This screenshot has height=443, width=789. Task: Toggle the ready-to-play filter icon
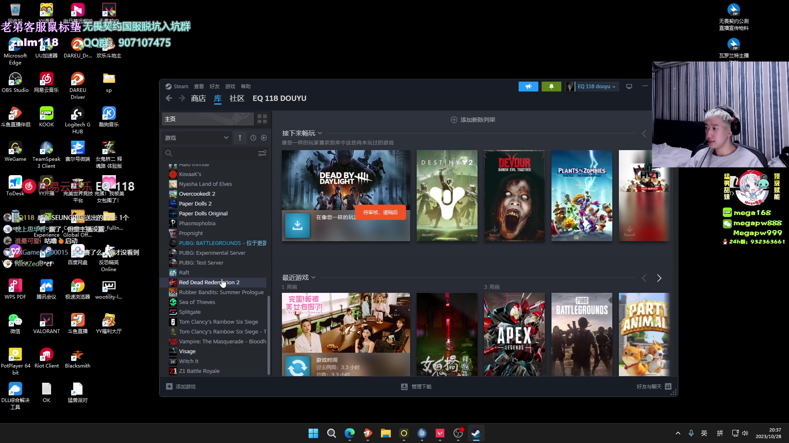coord(264,138)
